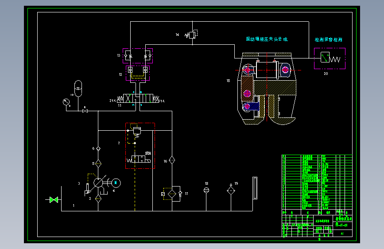Select the shutoff valve symbol numbered 8
The height and width of the screenshot is (249, 384).
85,111
